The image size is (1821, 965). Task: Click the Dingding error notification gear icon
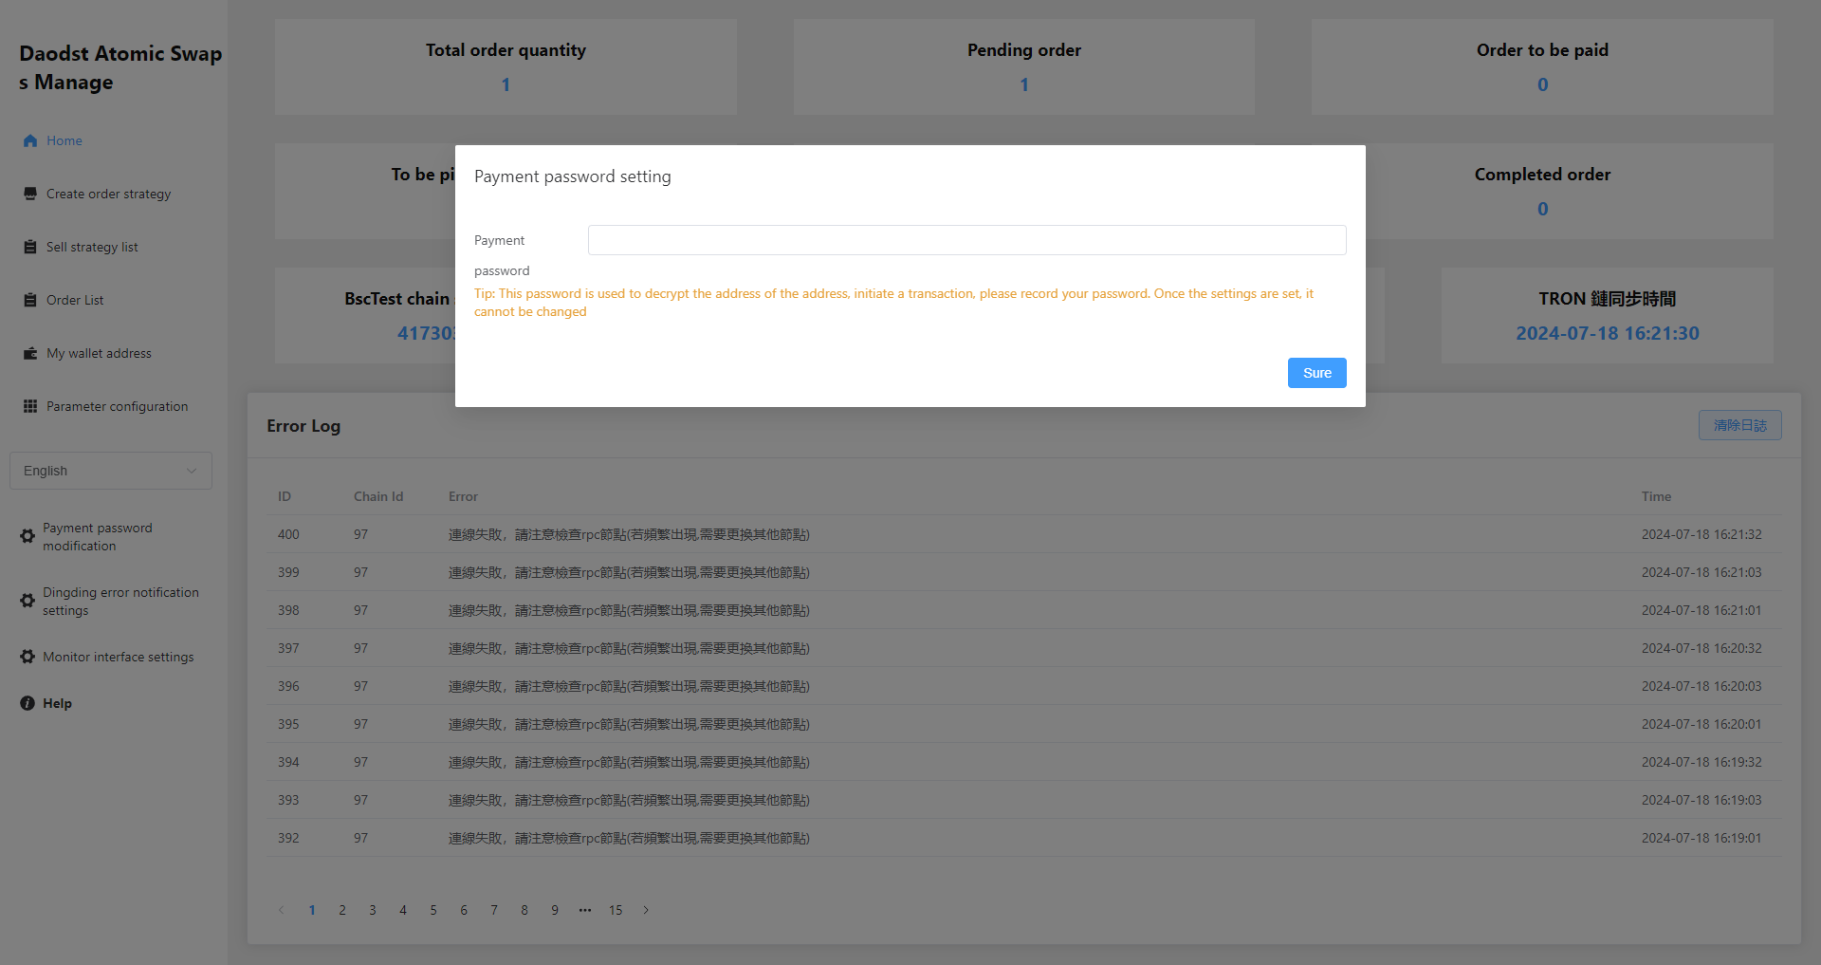tap(28, 601)
